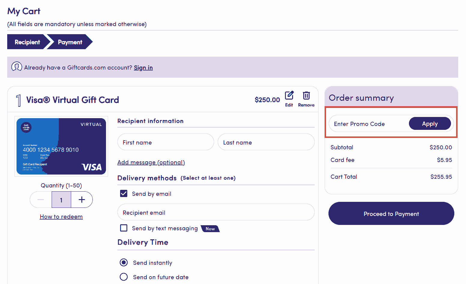Screen dimensions: 466x284
Task: Click the account profile icon
Action: (17, 67)
